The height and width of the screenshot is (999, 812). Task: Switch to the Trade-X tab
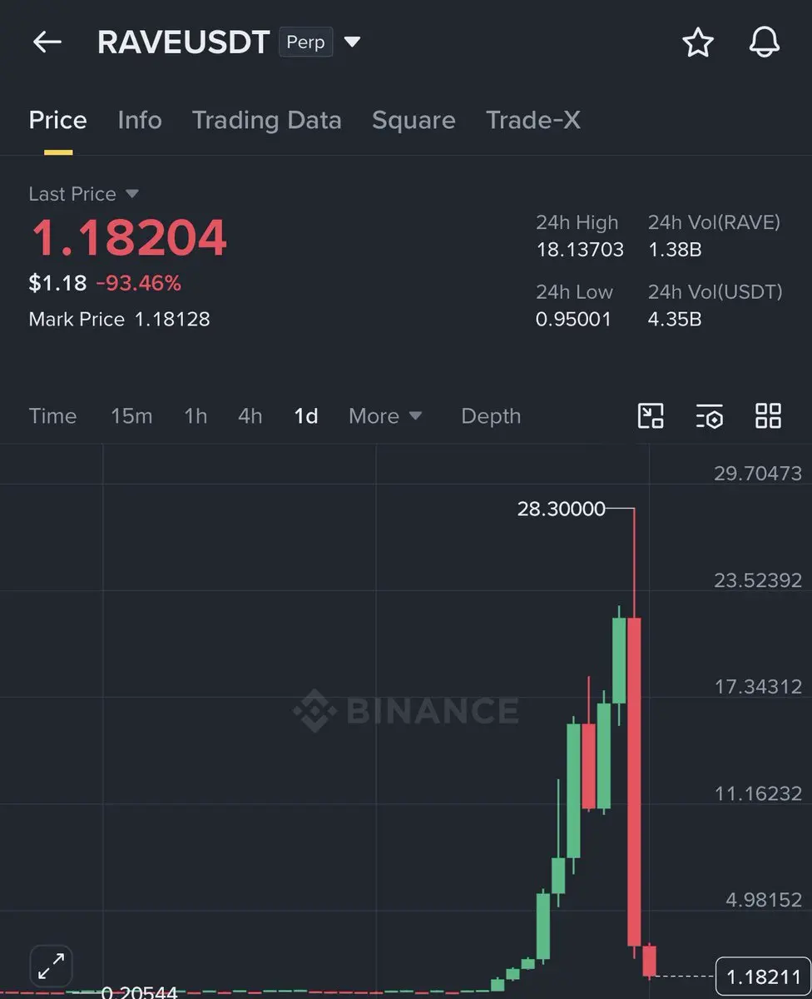(533, 120)
